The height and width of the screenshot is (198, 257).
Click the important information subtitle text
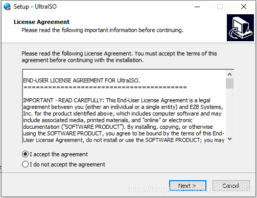click(102, 30)
